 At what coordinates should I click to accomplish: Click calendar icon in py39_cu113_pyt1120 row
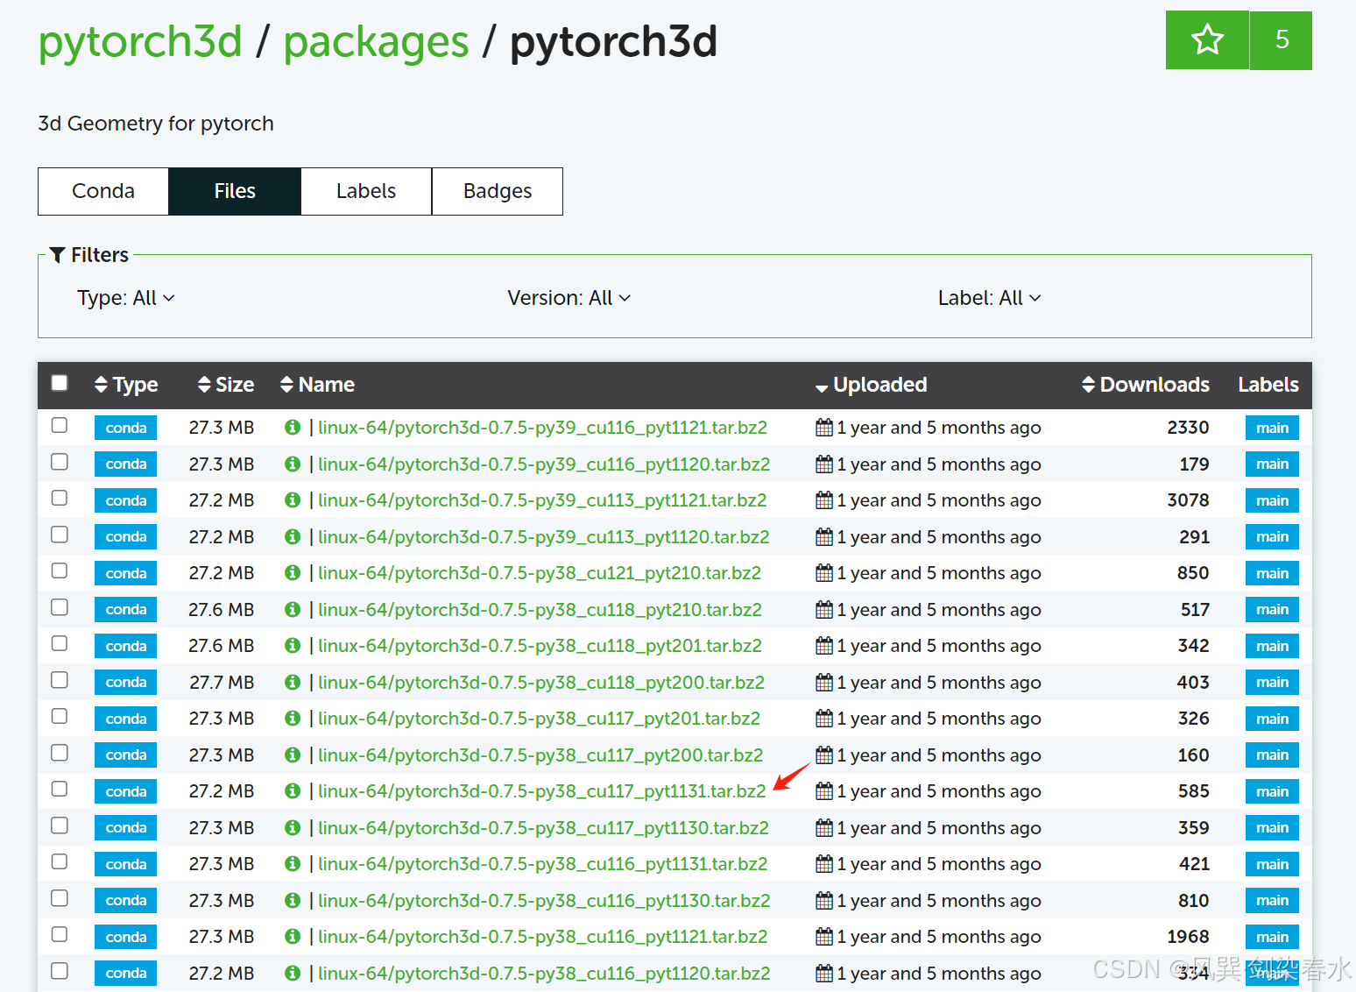823,536
